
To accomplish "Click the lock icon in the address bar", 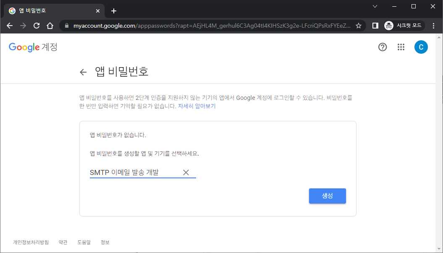I will pyautogui.click(x=67, y=26).
